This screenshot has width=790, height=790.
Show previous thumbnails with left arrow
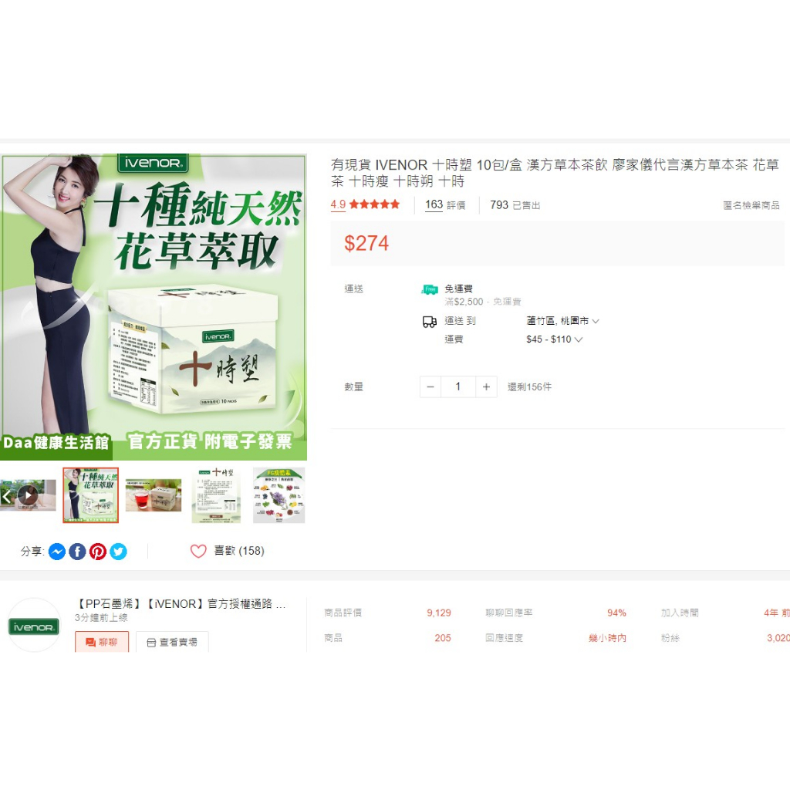pos(6,496)
